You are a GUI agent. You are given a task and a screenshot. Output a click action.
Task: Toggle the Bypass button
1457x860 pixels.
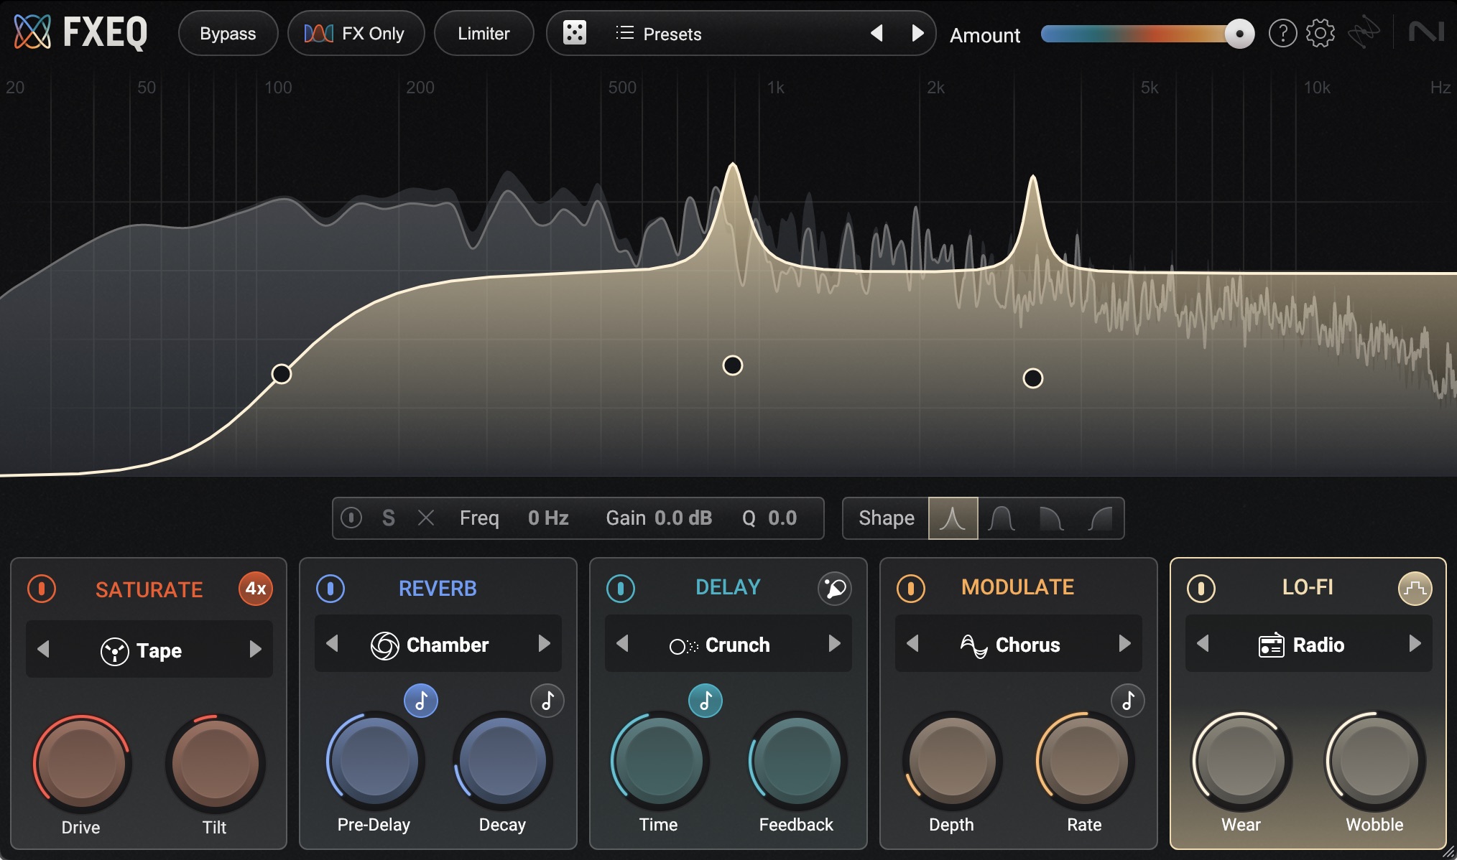click(228, 33)
